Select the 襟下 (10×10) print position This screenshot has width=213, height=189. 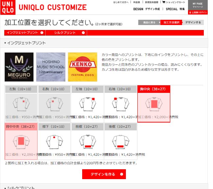(54, 141)
